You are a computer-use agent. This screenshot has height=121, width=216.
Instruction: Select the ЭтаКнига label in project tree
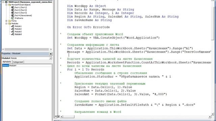click(x=19, y=18)
